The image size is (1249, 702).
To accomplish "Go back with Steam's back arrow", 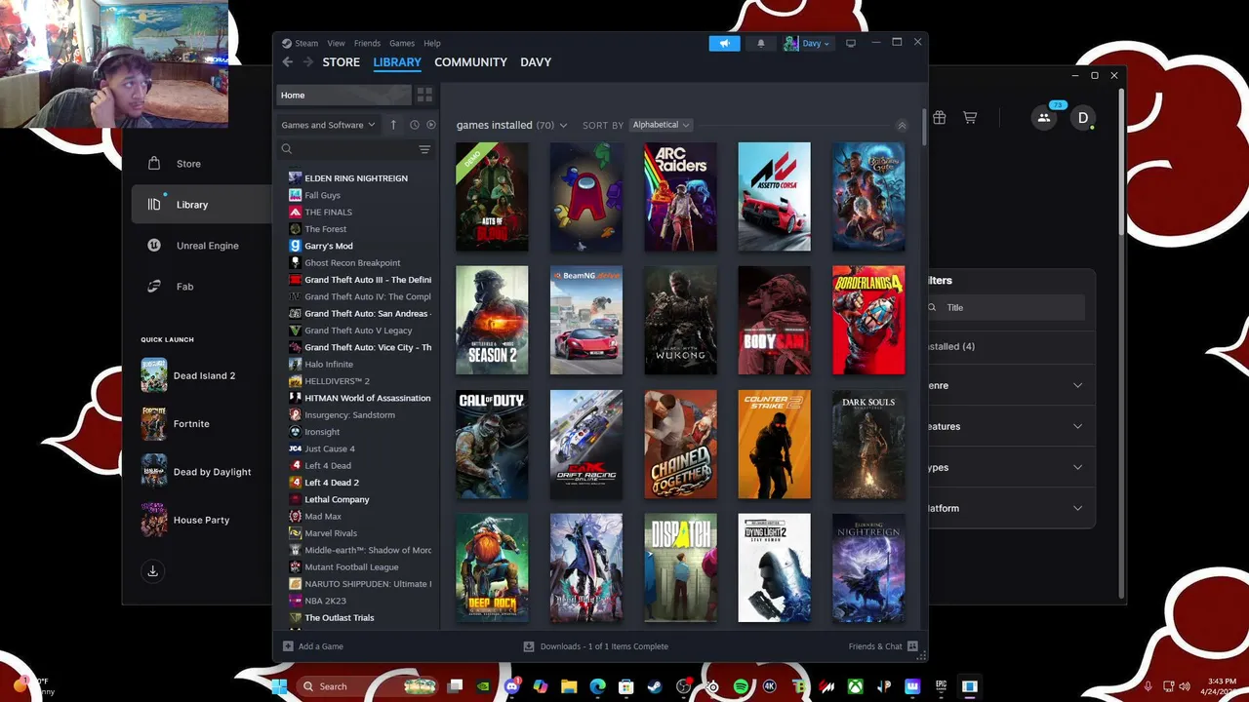I will tap(287, 62).
